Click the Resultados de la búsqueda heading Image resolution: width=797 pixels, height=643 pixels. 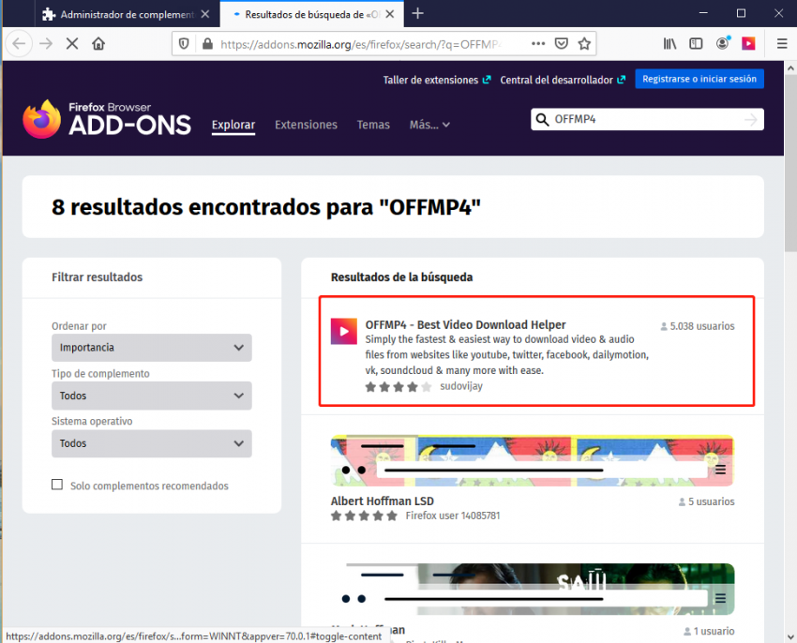point(401,277)
